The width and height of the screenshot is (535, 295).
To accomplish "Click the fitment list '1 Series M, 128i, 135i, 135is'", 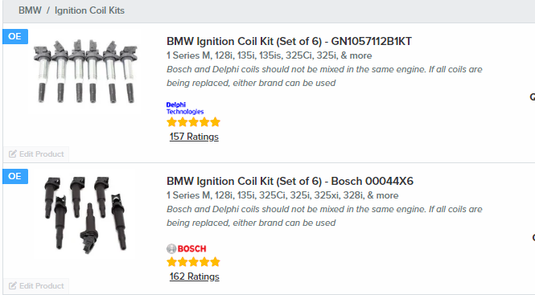I will (x=270, y=55).
